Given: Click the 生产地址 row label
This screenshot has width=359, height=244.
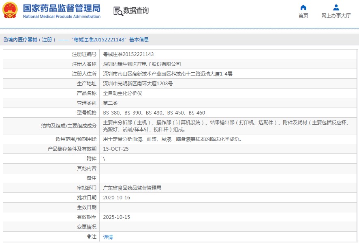Looking at the screenshot, I should (87, 84).
